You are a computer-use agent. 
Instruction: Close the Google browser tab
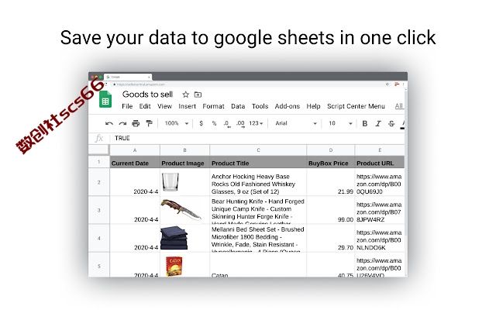(x=149, y=77)
